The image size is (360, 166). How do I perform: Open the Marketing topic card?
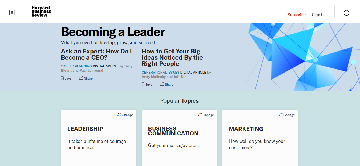point(246,129)
